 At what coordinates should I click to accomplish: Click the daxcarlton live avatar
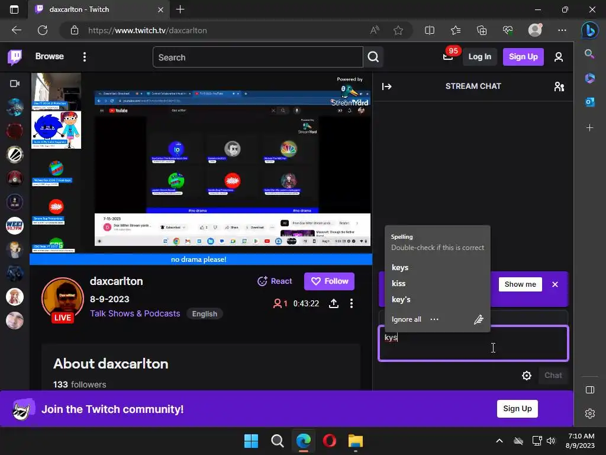[63, 300]
